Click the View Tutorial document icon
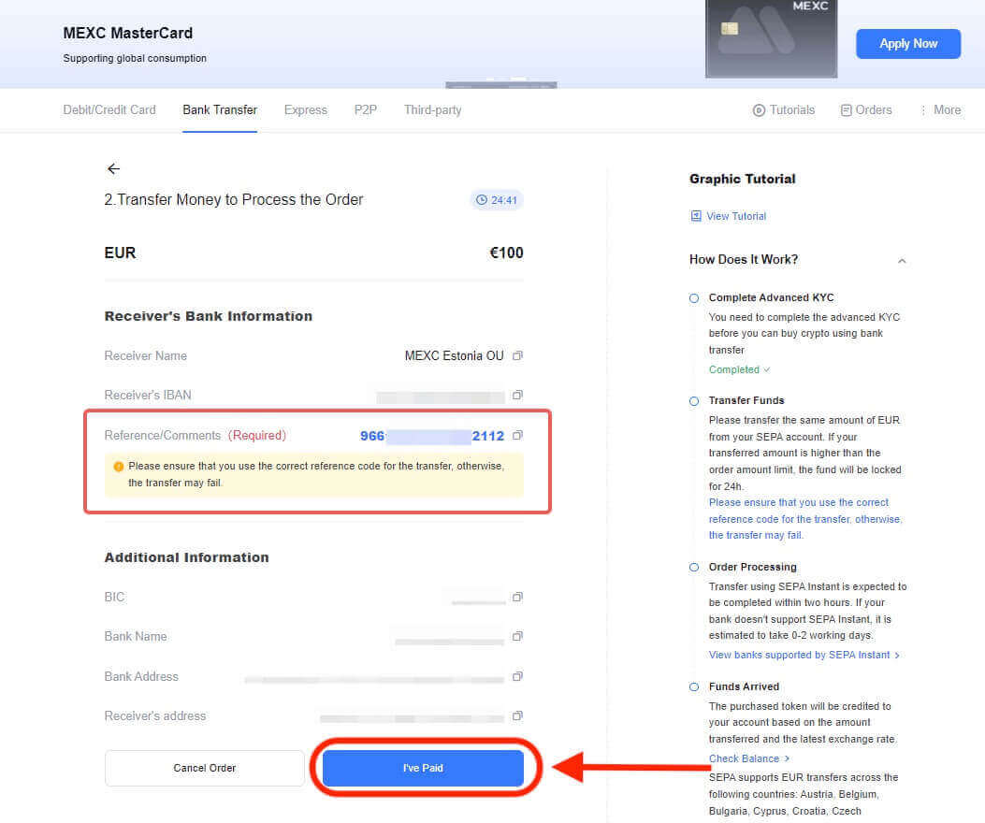985x823 pixels. click(x=696, y=216)
